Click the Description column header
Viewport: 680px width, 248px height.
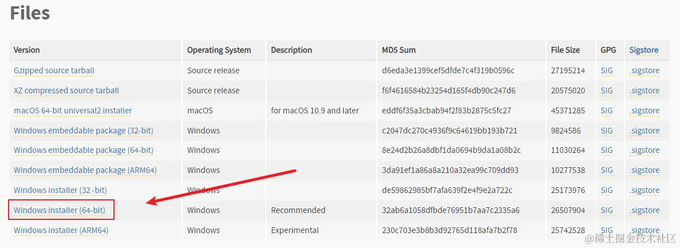pos(292,50)
